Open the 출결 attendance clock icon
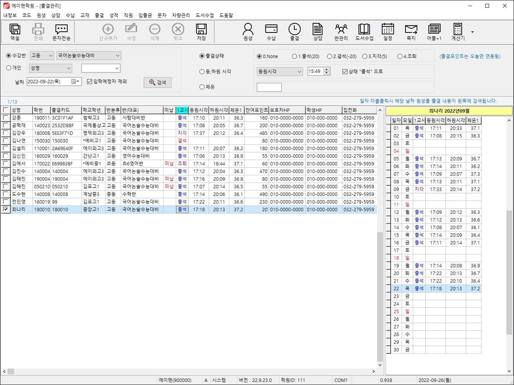Image resolution: width=514 pixels, height=385 pixels. click(x=295, y=32)
